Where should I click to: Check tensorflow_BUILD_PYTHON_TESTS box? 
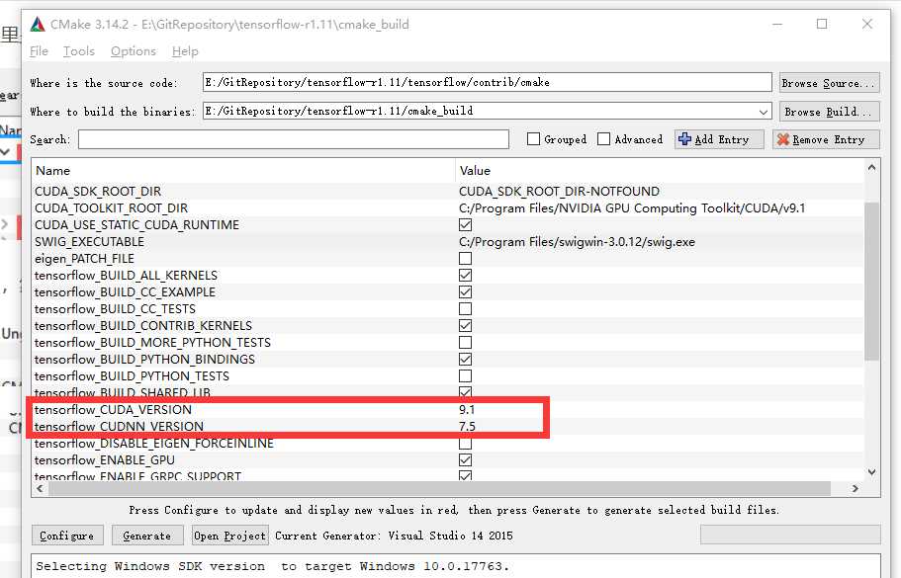466,376
